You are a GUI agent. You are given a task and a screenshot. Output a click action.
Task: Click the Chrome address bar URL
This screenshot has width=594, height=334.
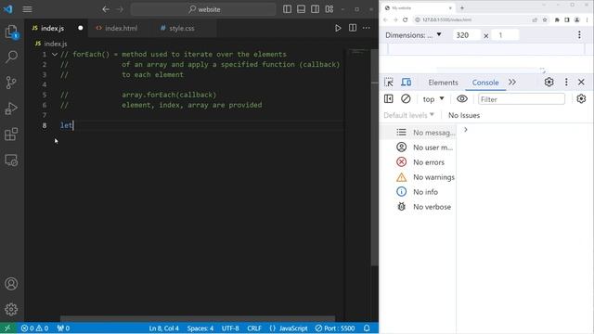[x=446, y=19]
